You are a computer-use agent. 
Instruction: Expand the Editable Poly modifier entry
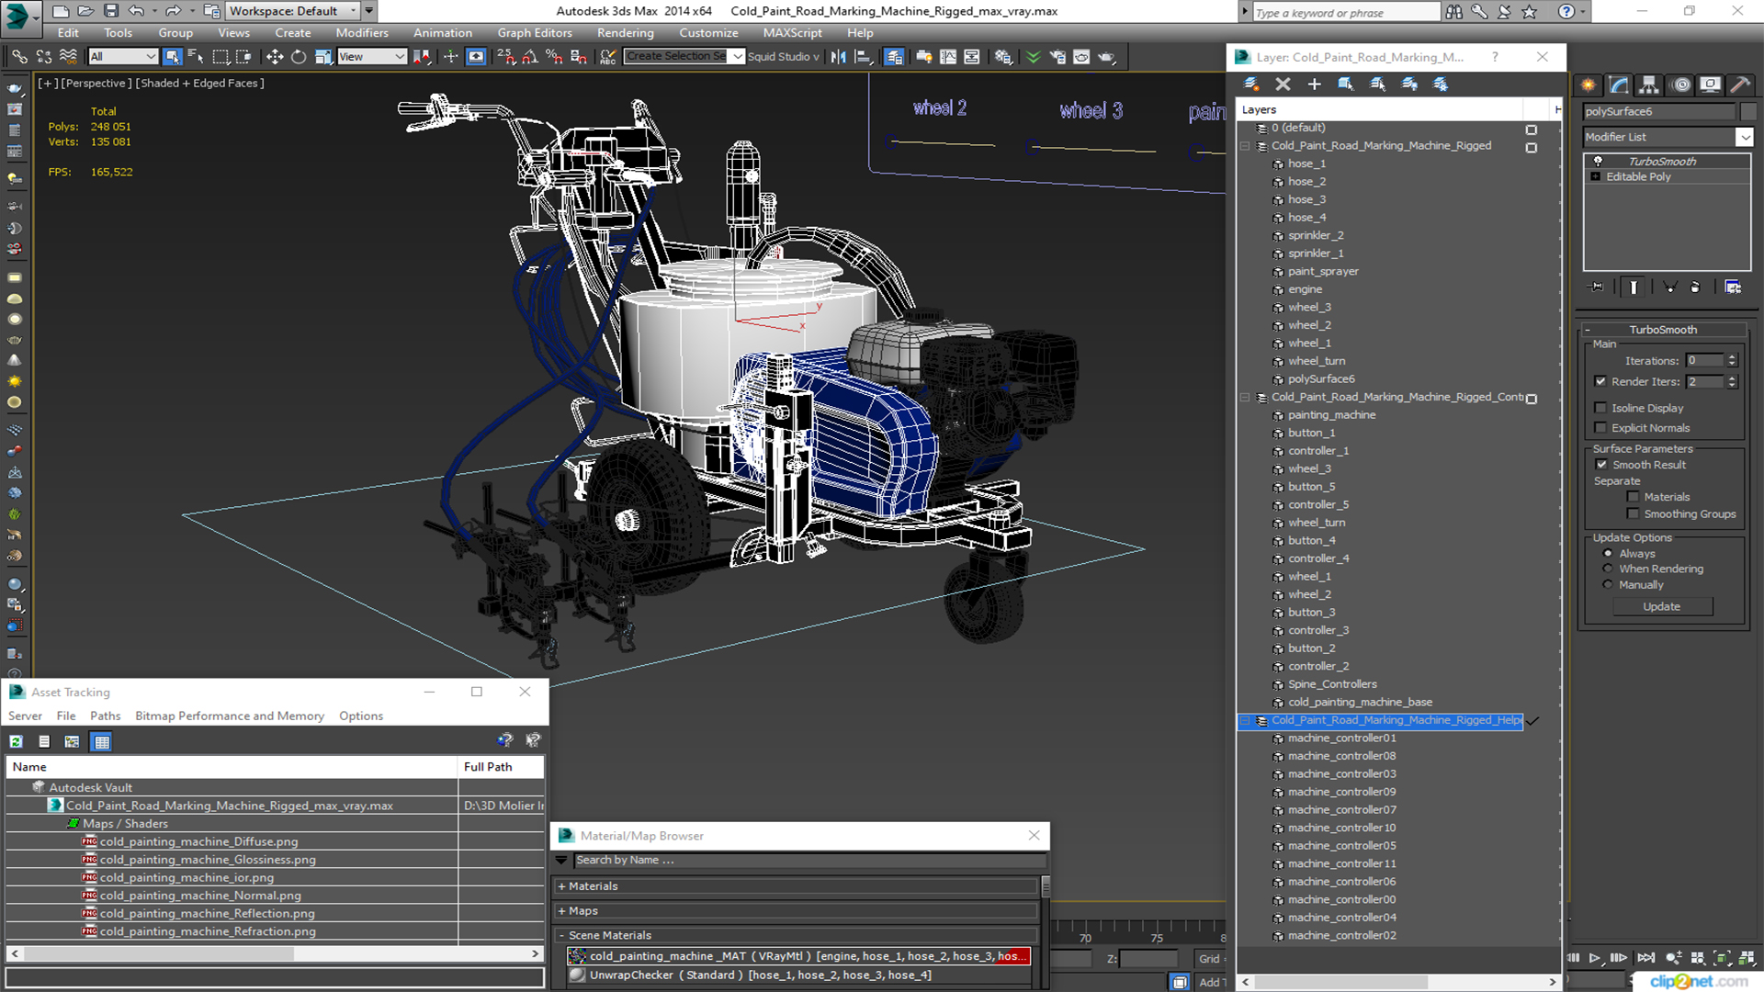(1596, 176)
